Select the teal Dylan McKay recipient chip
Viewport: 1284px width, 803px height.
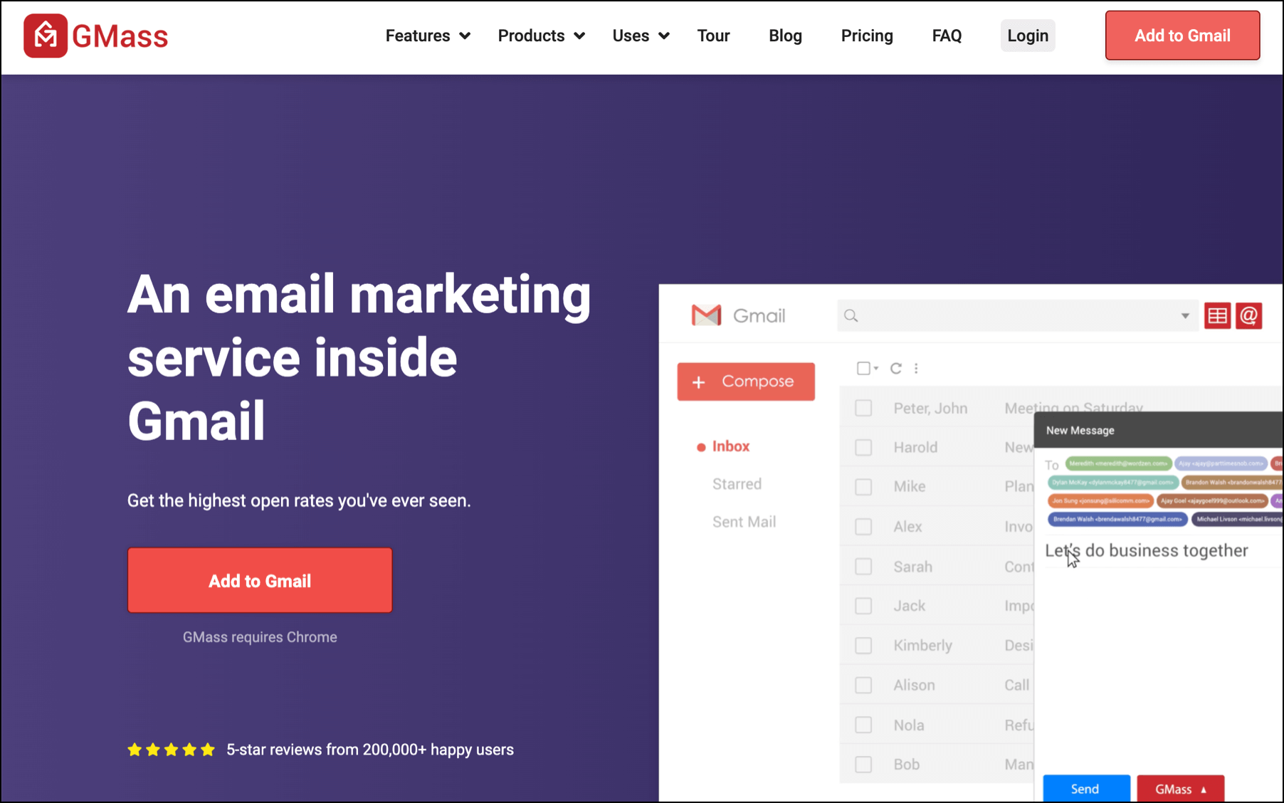click(1112, 482)
